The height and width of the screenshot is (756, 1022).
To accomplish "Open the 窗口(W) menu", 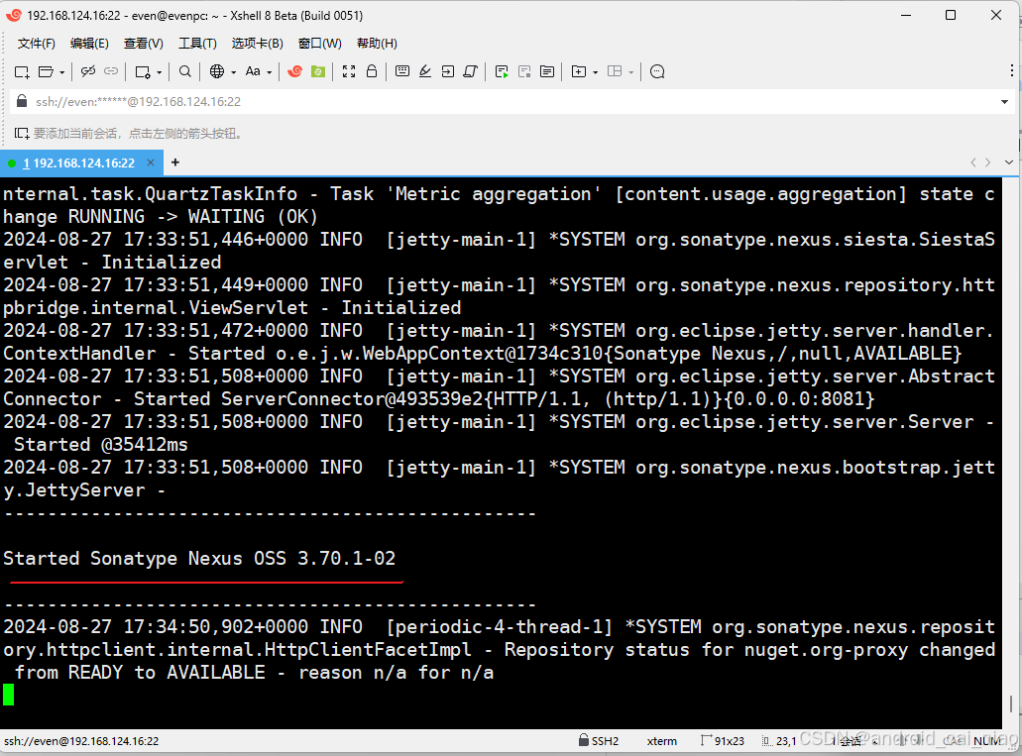I will [x=320, y=44].
